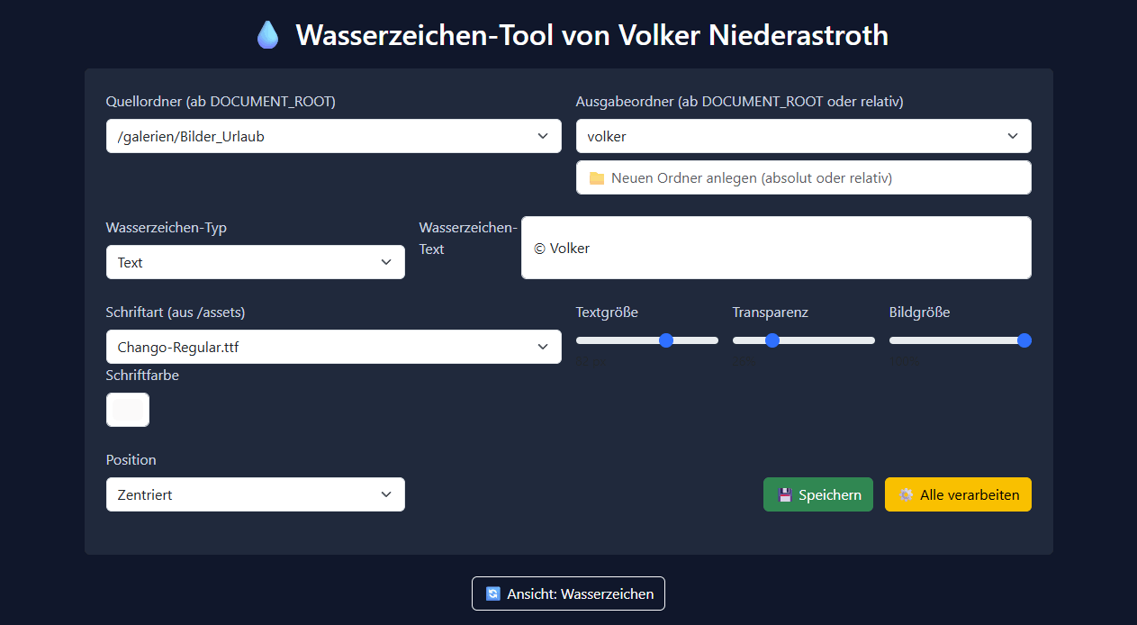
Task: Open the Quellordner dropdown
Action: coord(333,136)
